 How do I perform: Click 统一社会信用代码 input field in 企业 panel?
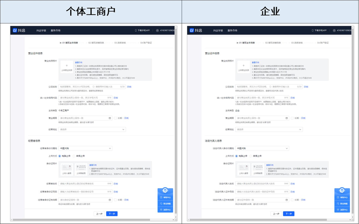262,98
